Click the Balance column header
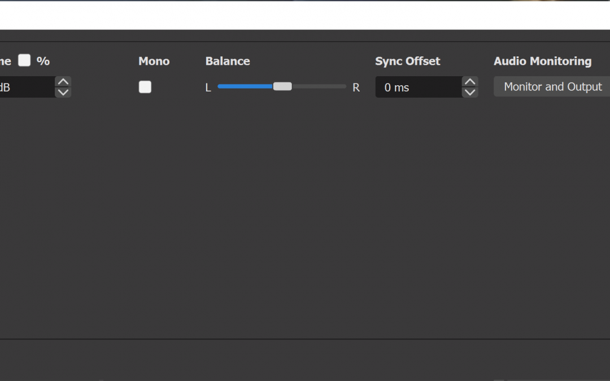The height and width of the screenshot is (381, 610). [x=228, y=61]
